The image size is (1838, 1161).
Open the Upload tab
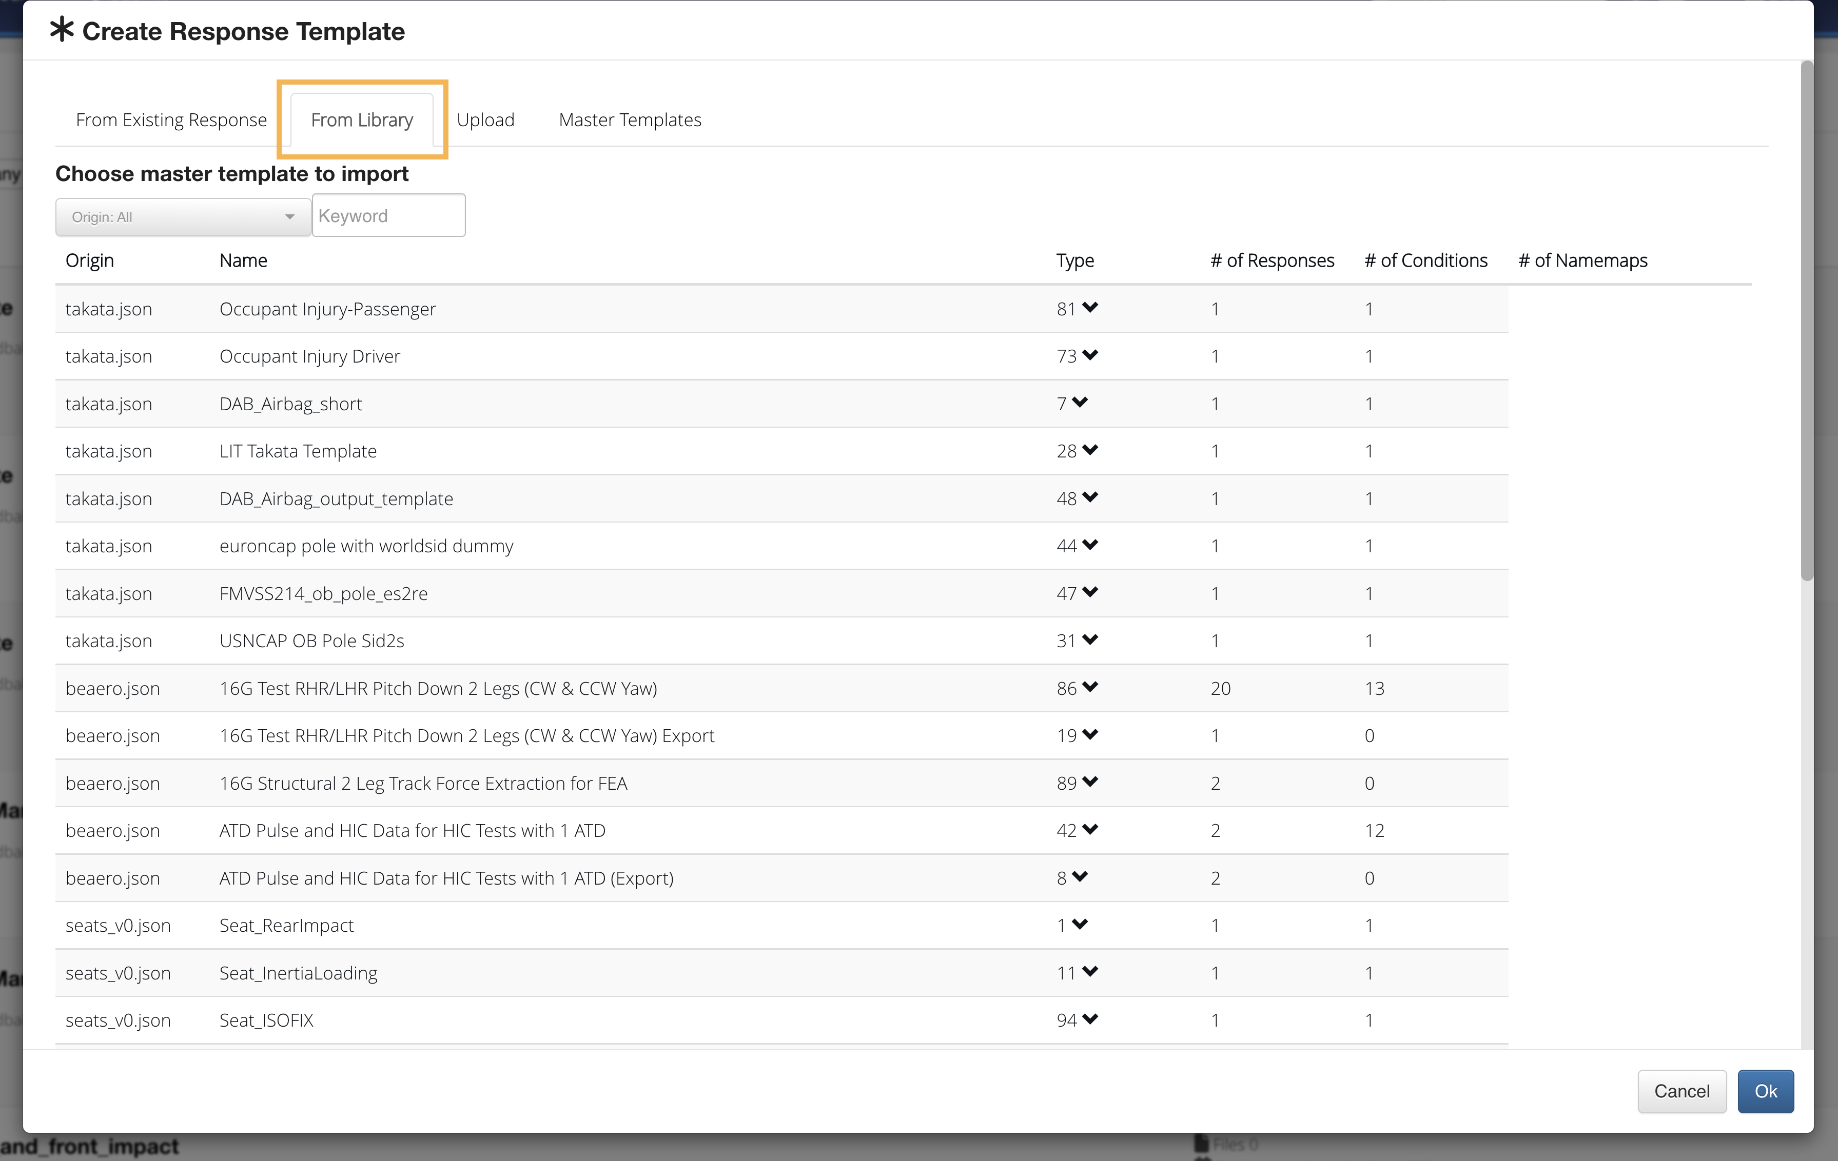pos(485,120)
